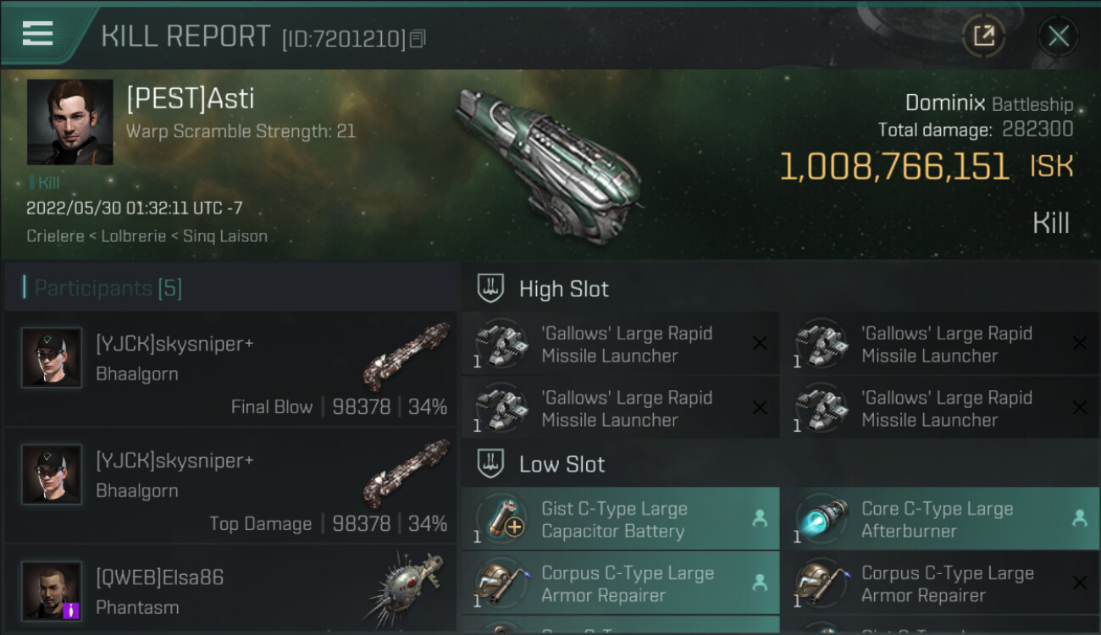Click the X mark on the first Gallows launcher
The image size is (1101, 635).
[760, 343]
